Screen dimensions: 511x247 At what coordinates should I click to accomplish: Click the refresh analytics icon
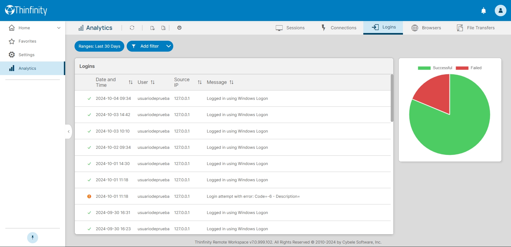pyautogui.click(x=132, y=28)
